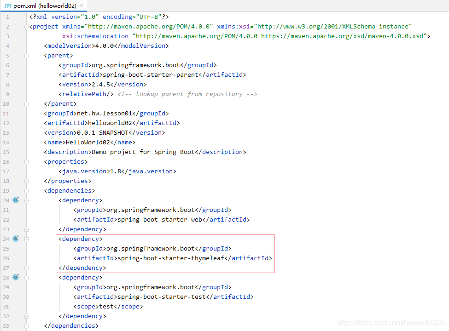Click java.version value '1.8'
This screenshot has height=331, width=449.
tap(116, 171)
